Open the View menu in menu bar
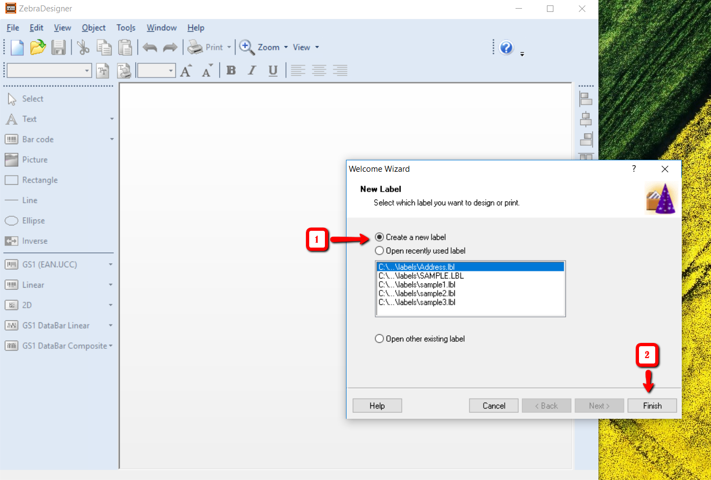Image resolution: width=711 pixels, height=480 pixels. coord(63,28)
